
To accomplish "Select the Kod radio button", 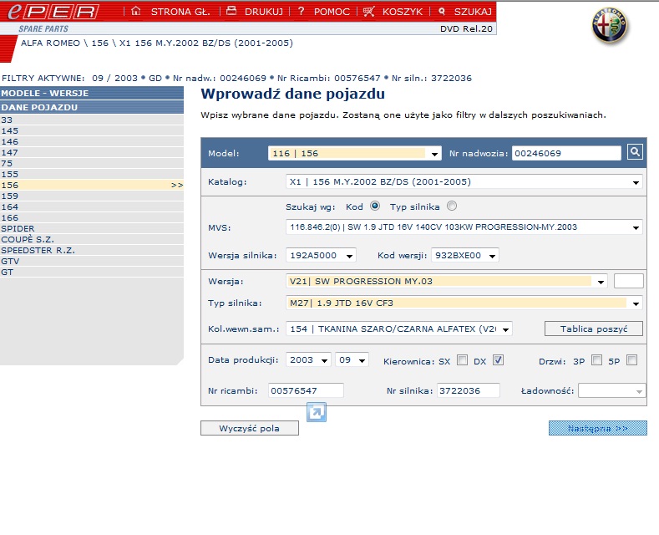I will (x=375, y=206).
